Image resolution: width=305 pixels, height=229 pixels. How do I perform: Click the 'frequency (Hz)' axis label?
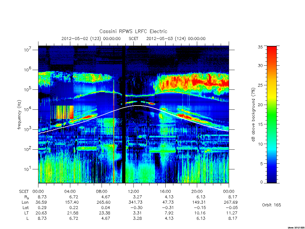19,115
